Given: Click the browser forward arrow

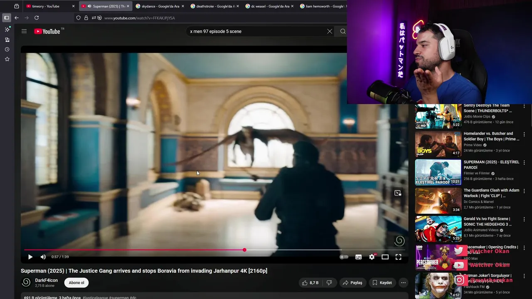Looking at the screenshot, I should coord(27,18).
